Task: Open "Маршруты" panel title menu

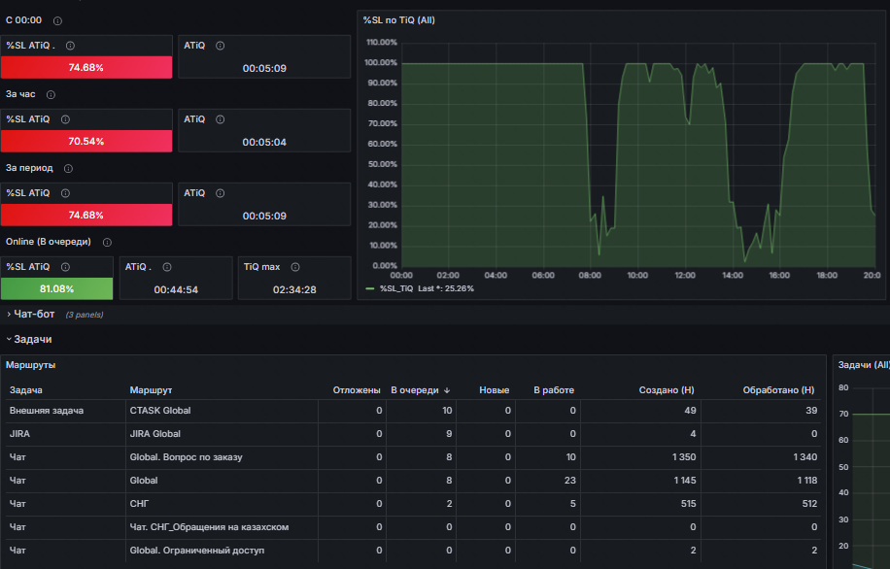Action: 31,365
